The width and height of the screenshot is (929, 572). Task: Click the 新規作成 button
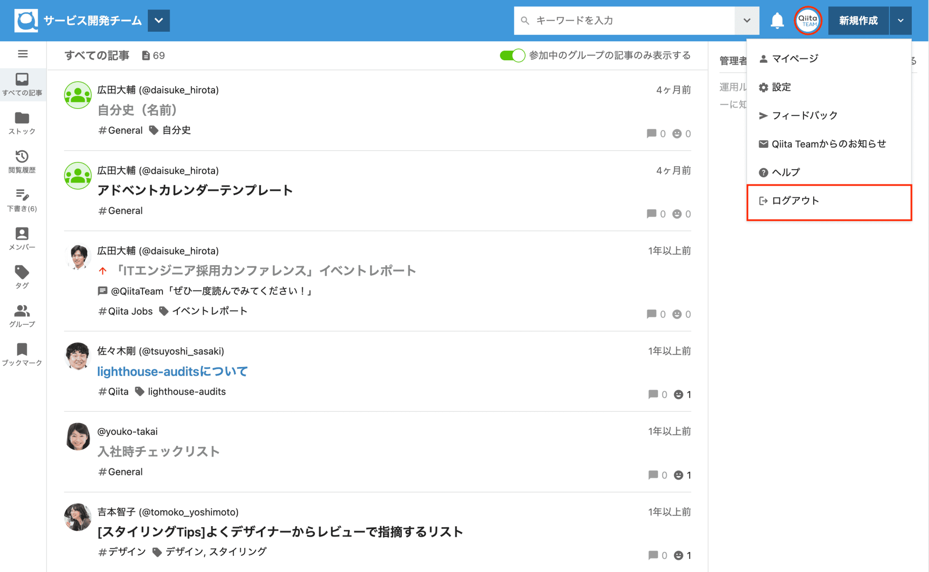pos(858,20)
